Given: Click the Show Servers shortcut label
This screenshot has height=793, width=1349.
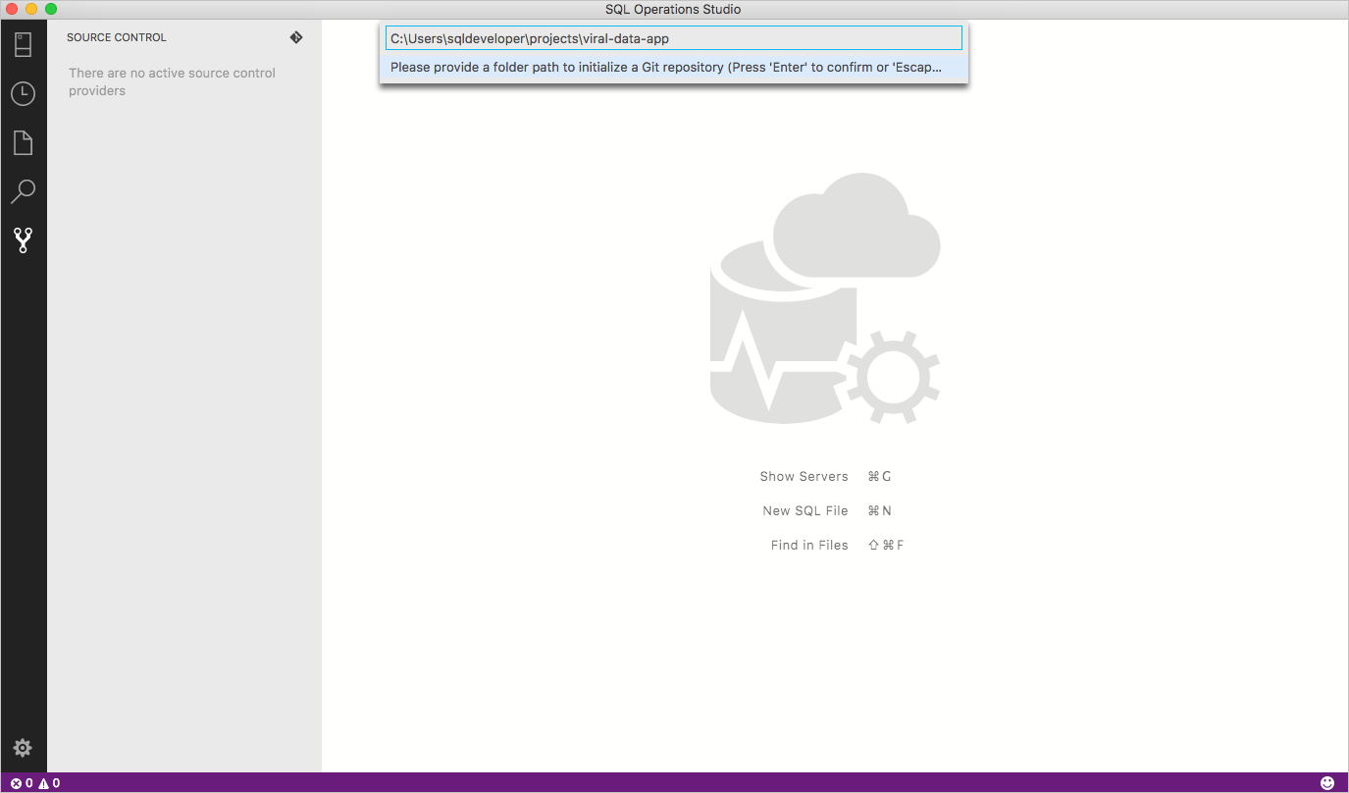Looking at the screenshot, I should click(x=804, y=476).
